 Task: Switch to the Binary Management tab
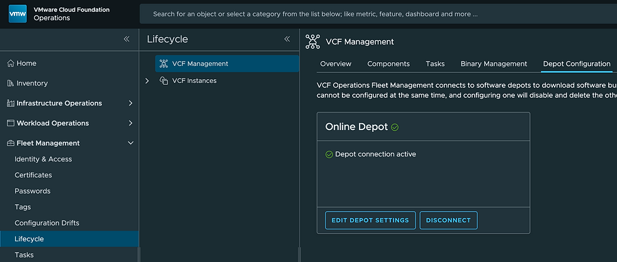pos(494,64)
